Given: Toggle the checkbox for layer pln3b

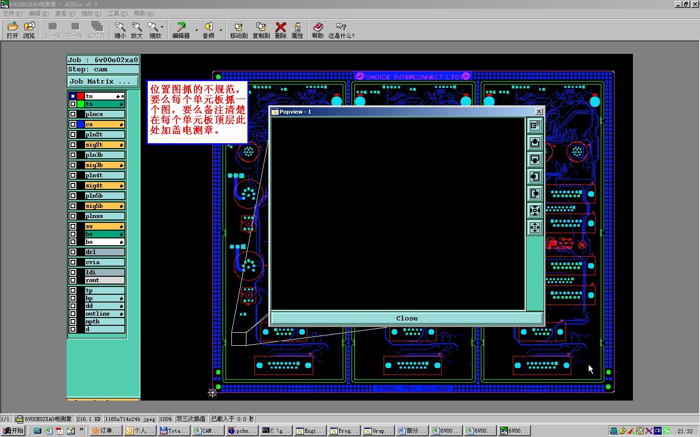Looking at the screenshot, I should pos(73,155).
